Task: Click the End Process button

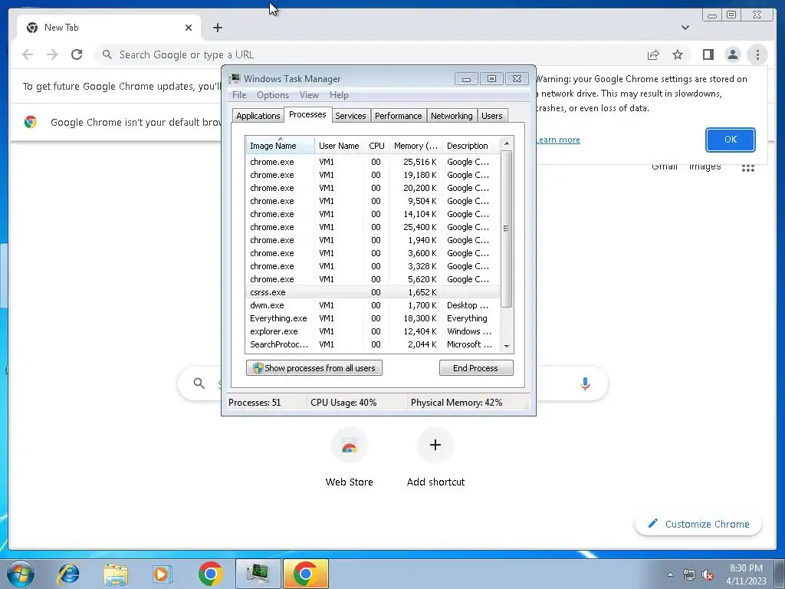Action: (476, 367)
